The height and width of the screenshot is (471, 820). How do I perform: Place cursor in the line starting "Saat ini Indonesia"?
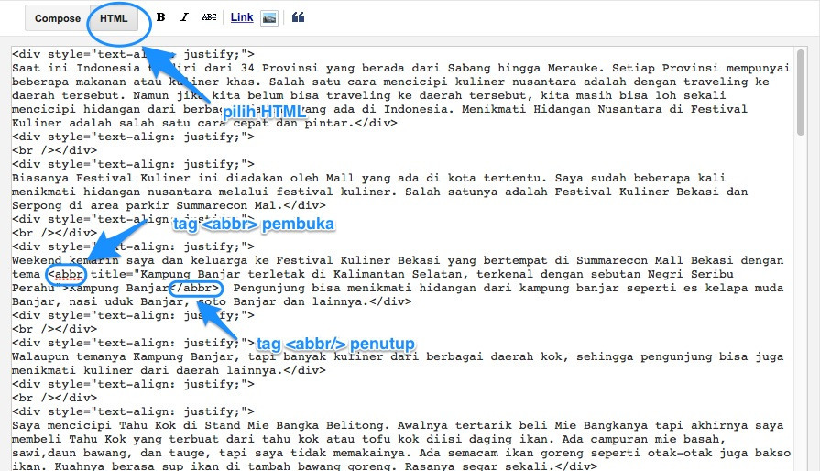401,68
